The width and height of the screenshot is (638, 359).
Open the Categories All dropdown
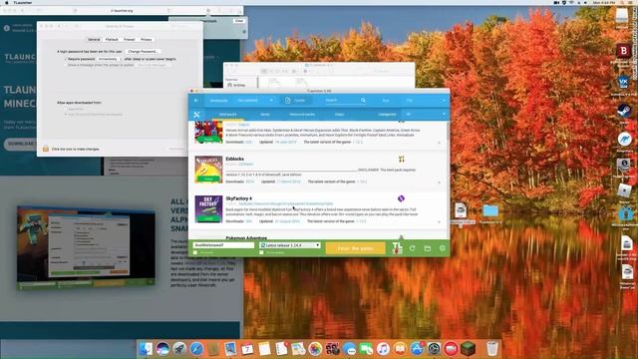426,115
